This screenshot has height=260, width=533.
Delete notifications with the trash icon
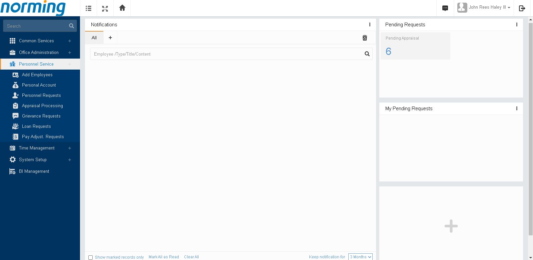[x=365, y=38]
